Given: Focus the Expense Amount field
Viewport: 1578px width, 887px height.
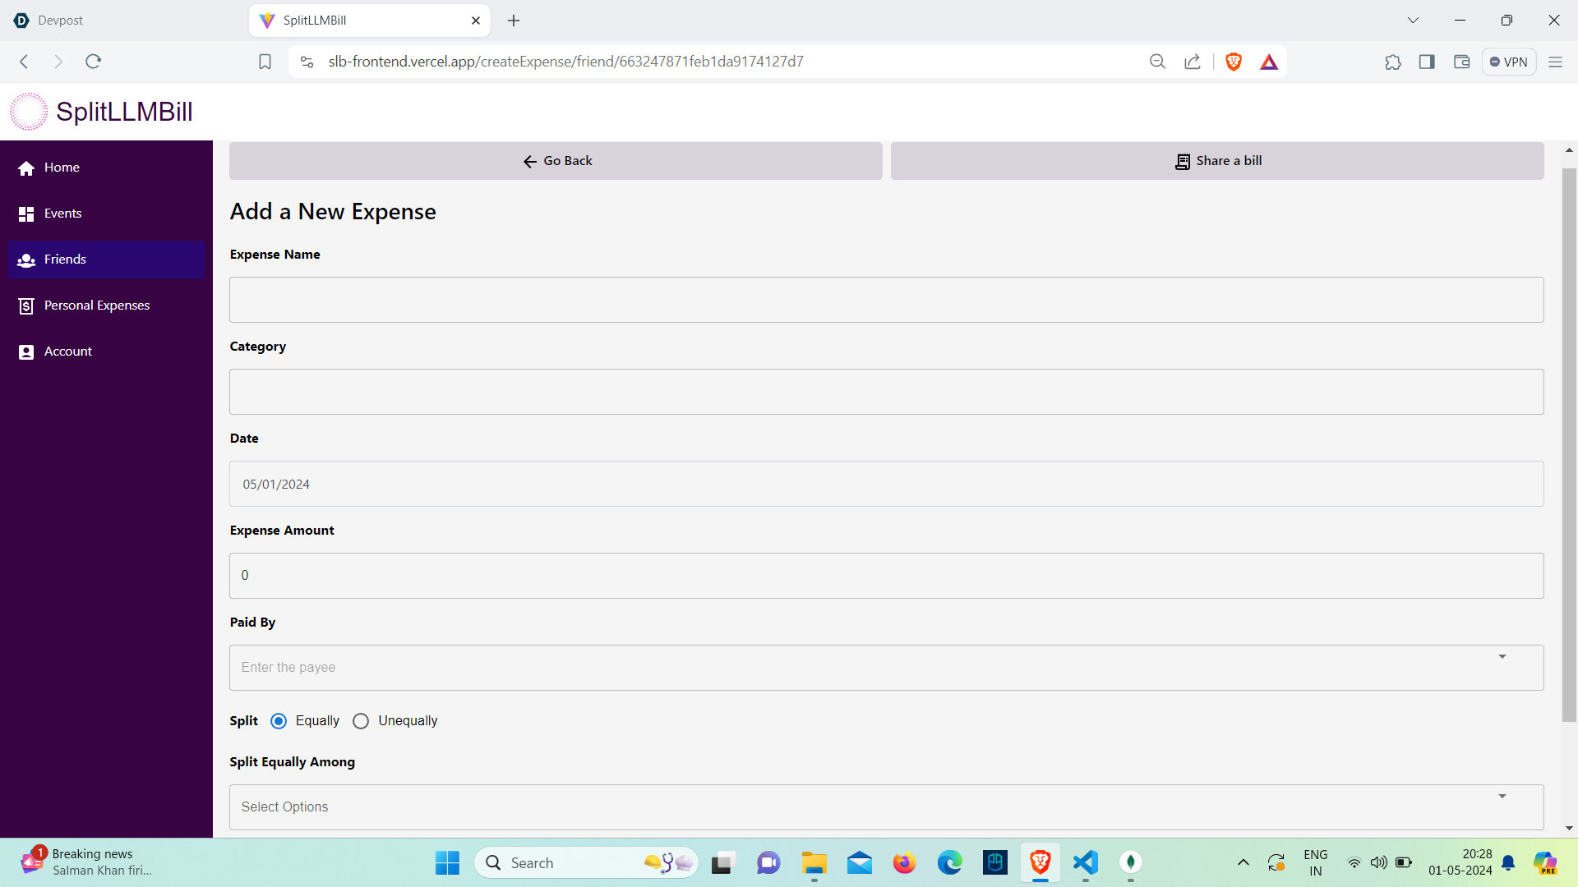Looking at the screenshot, I should 886,576.
